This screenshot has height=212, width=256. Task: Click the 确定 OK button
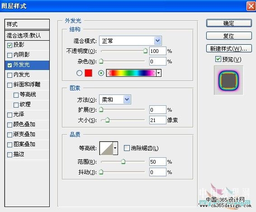[x=229, y=24]
